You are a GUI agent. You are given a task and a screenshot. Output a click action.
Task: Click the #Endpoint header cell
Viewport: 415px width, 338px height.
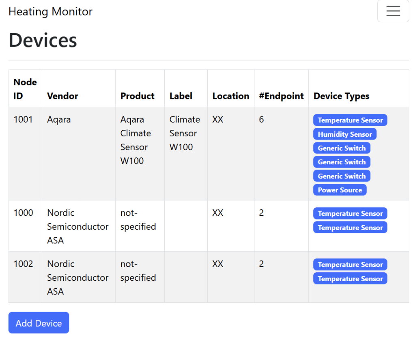point(281,96)
